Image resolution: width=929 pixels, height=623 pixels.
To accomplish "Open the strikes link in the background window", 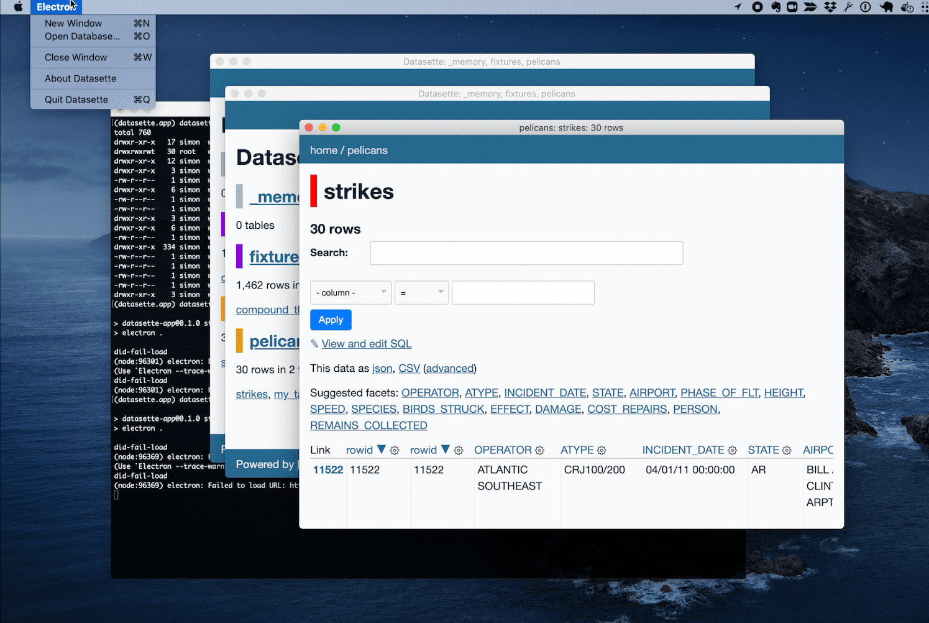I will (x=252, y=394).
